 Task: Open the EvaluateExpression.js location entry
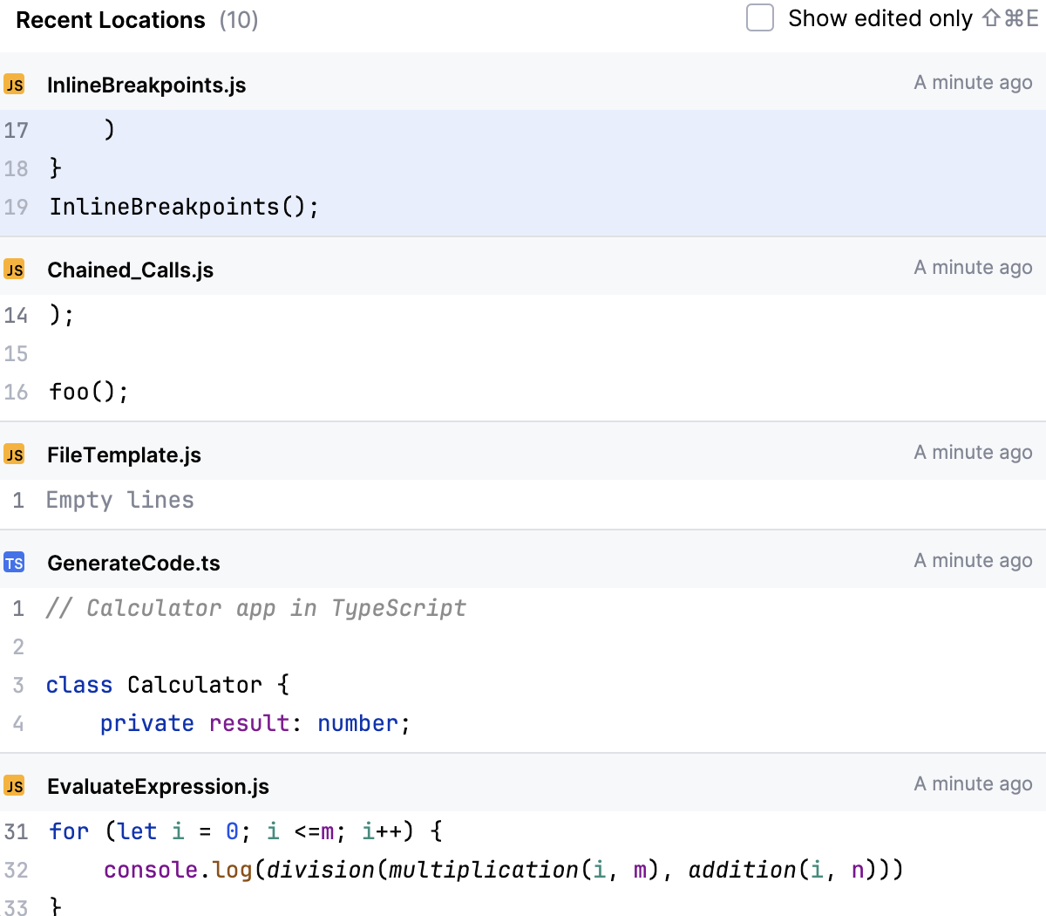pyautogui.click(x=158, y=787)
